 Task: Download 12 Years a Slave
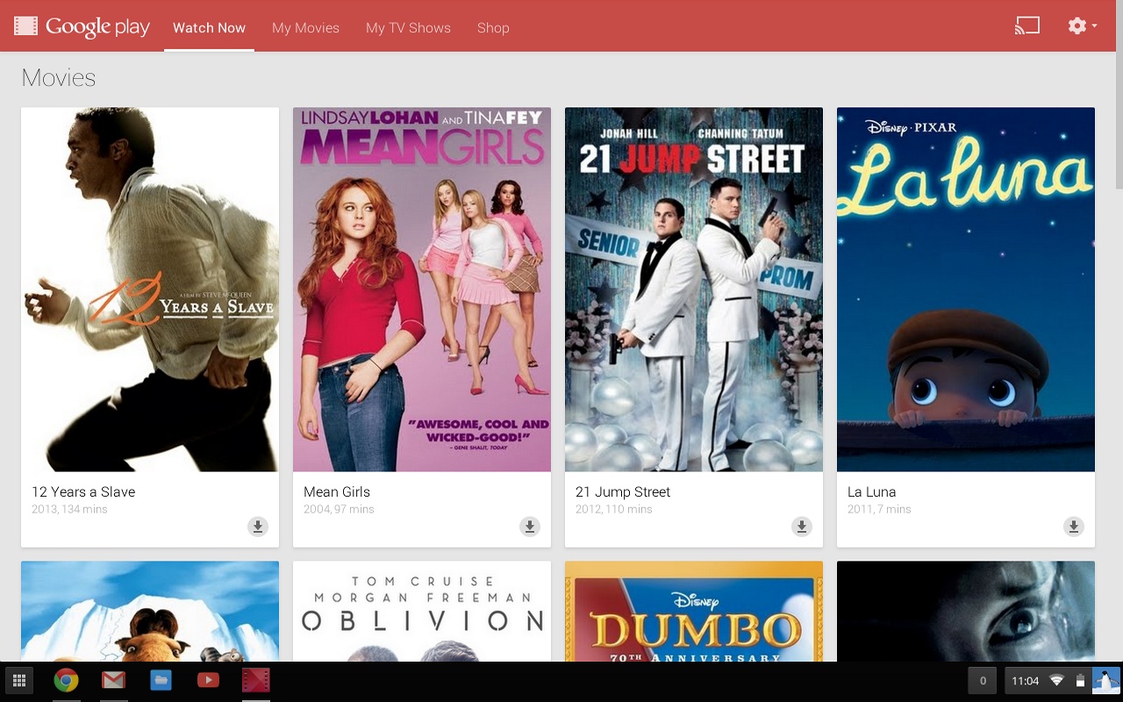click(x=257, y=526)
